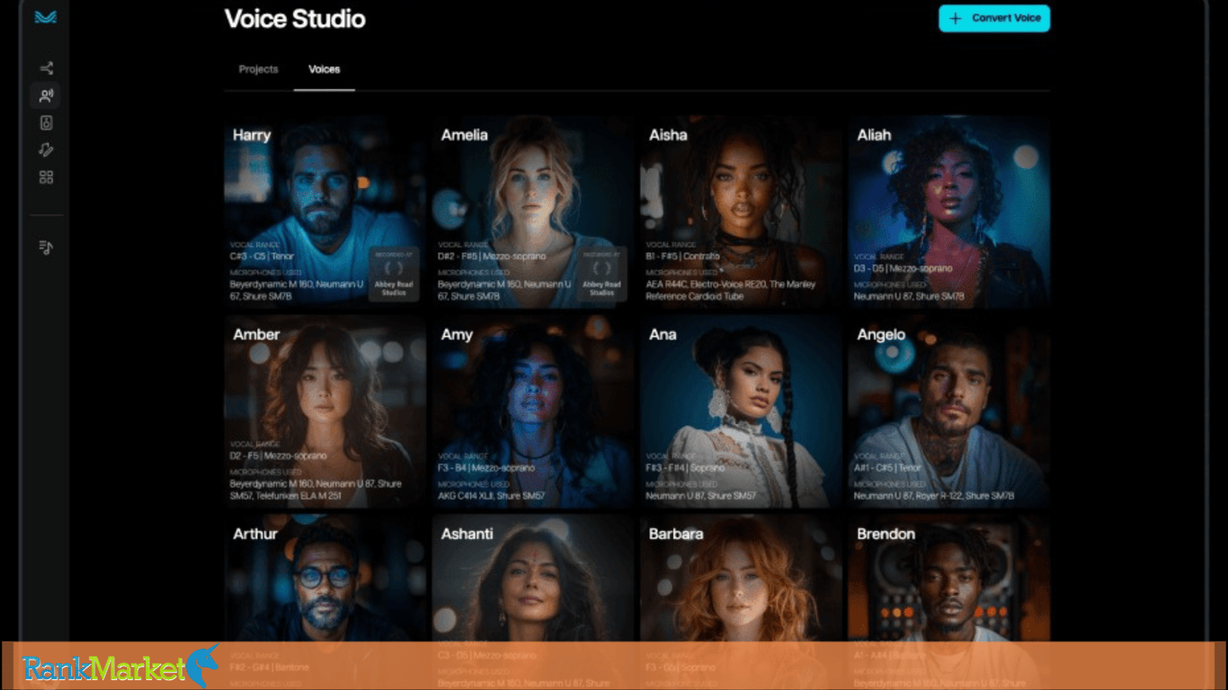The height and width of the screenshot is (690, 1228).
Task: Click the Voice Studio page heading
Action: click(x=295, y=19)
